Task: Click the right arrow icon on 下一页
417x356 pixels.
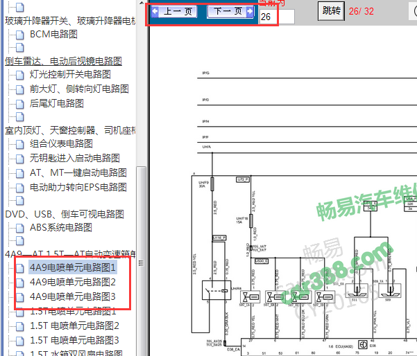Action: 250,11
